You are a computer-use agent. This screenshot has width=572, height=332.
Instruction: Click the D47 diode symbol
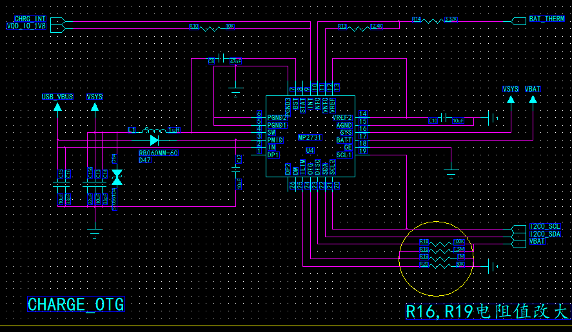(x=154, y=139)
